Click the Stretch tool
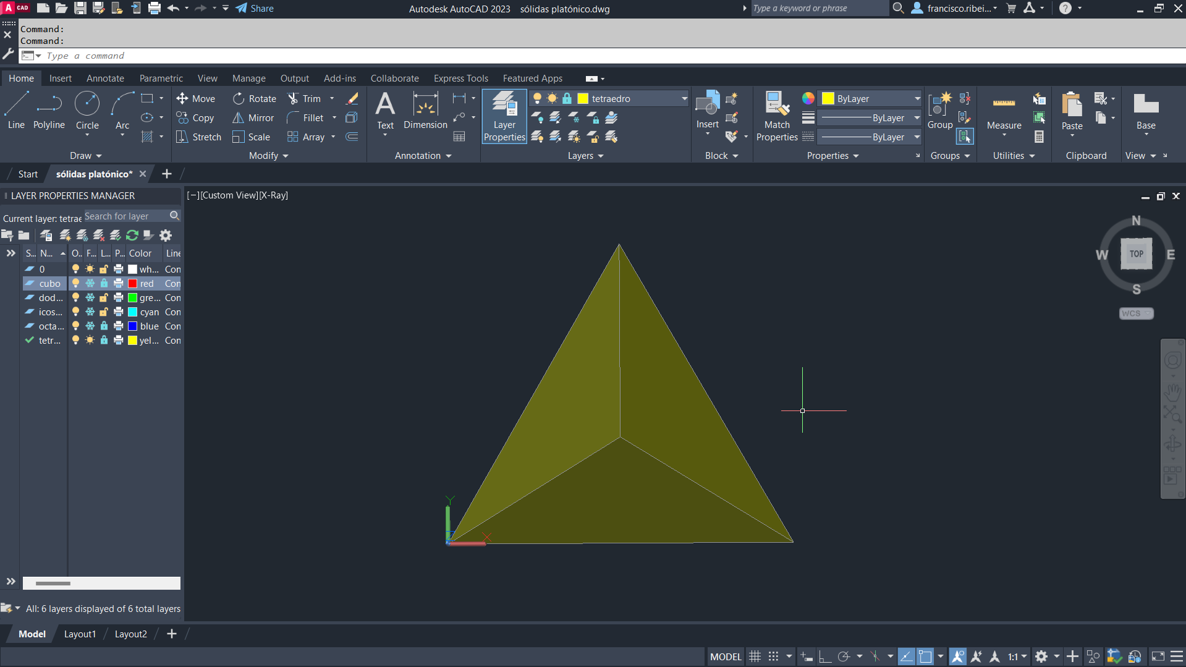1186x667 pixels. pyautogui.click(x=198, y=137)
